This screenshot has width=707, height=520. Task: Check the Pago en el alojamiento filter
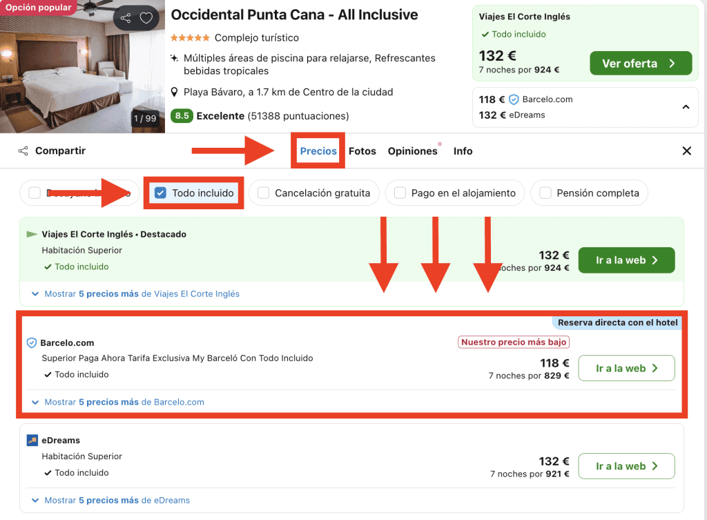[x=400, y=193]
